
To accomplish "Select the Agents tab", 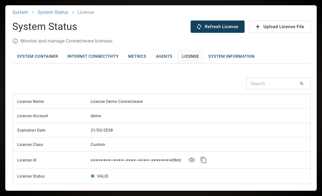I will pyautogui.click(x=164, y=56).
